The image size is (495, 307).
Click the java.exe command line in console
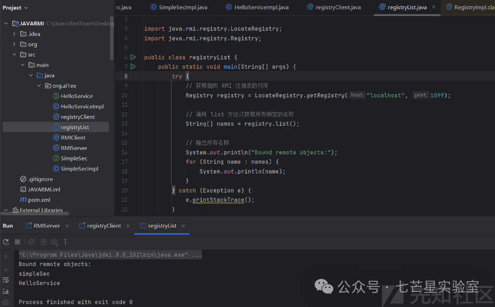pyautogui.click(x=110, y=254)
